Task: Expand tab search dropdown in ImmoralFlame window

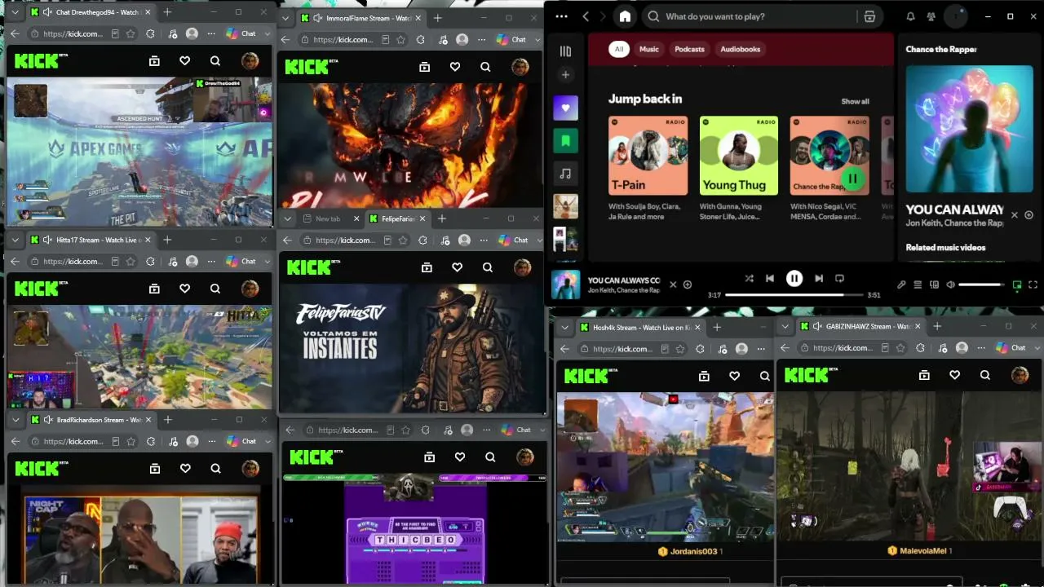Action: point(285,18)
